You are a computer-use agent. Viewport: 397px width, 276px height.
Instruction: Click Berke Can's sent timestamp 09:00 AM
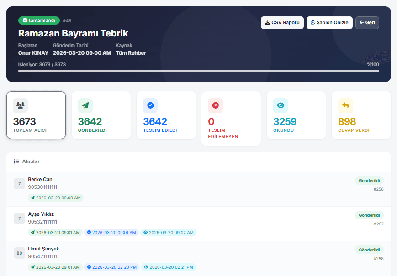(55, 198)
